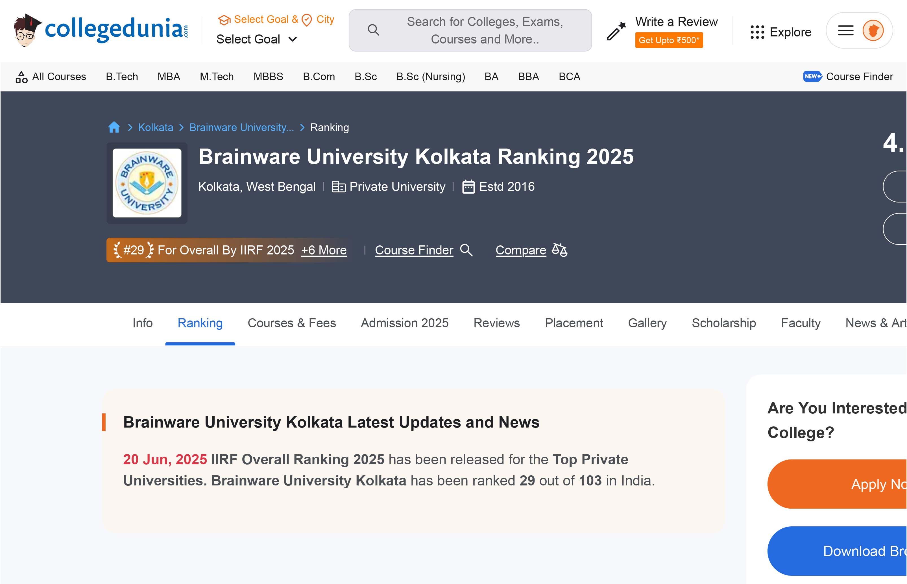Click the Course Finder link in header
Screen dimensions: 907x584
pyautogui.click(x=414, y=250)
